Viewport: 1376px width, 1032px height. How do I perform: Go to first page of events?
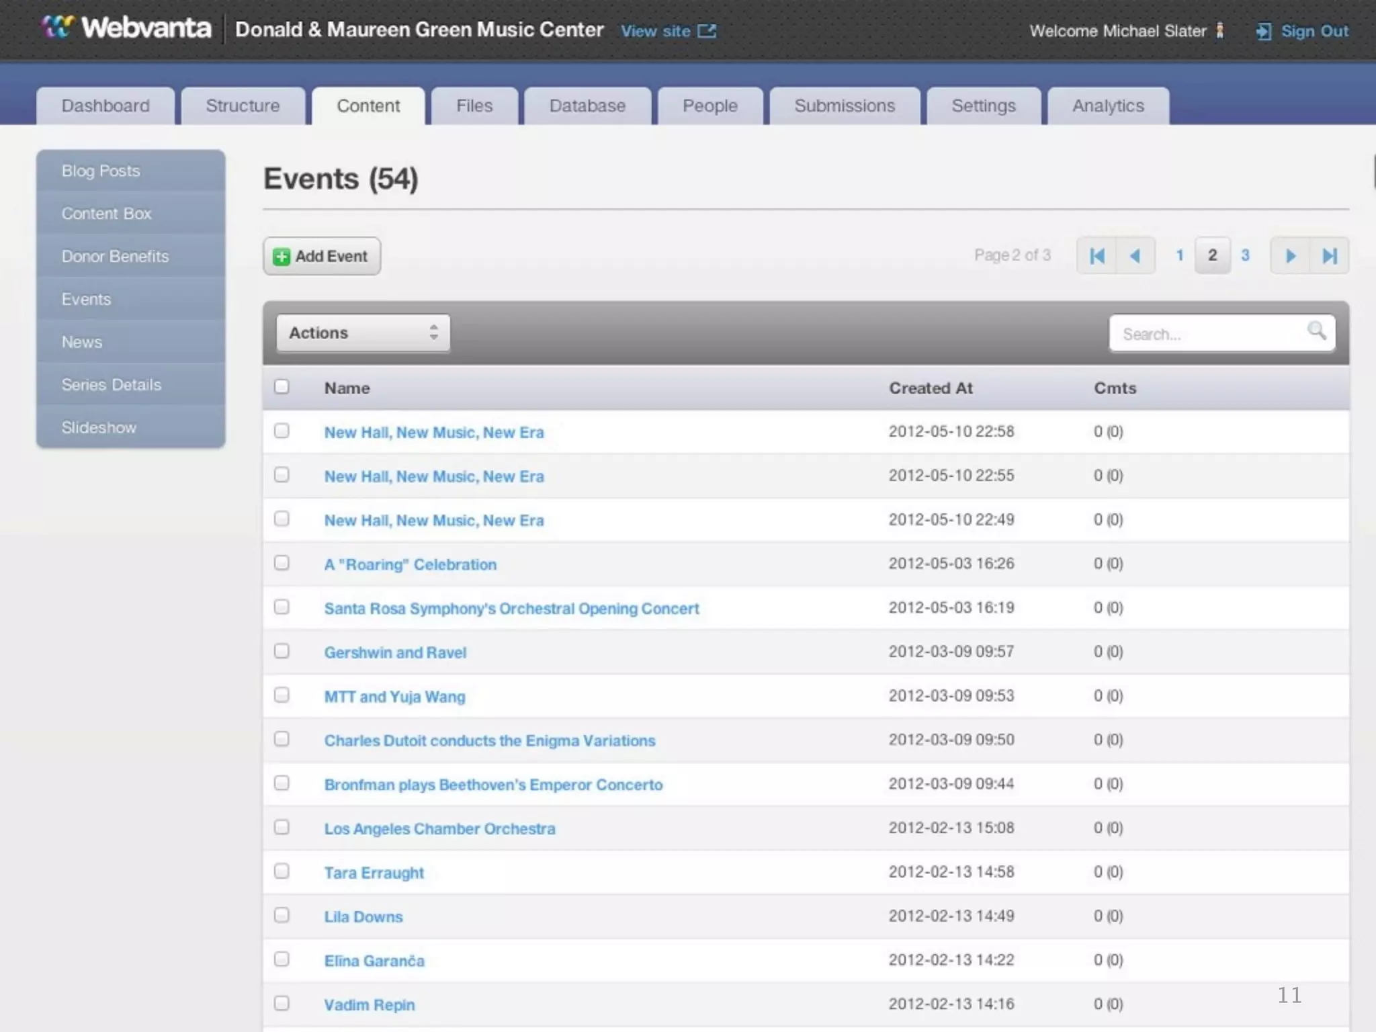[x=1096, y=255]
